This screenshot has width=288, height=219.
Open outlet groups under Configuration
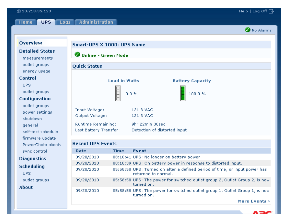coord(36,106)
